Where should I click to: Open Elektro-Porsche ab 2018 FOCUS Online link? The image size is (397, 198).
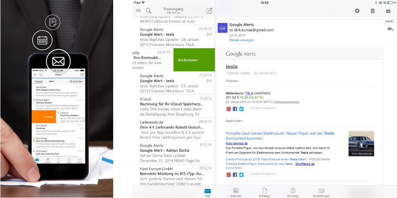pos(278,159)
